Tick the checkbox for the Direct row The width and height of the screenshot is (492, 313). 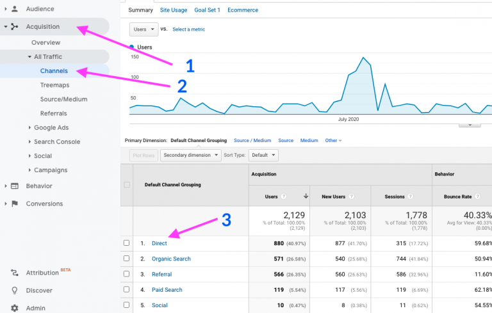[126, 243]
